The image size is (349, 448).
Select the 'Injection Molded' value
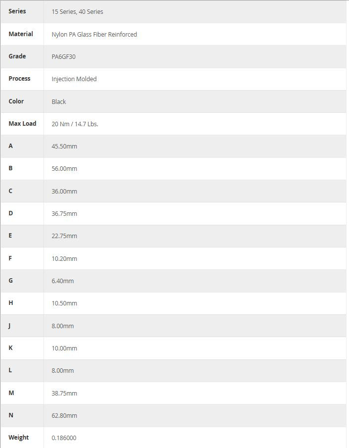click(x=74, y=79)
